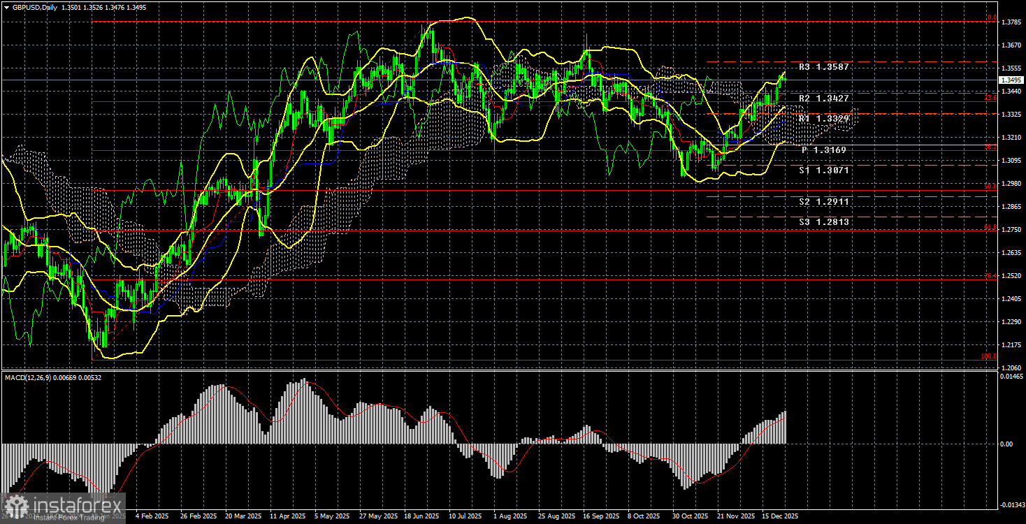Select 1.3210 on the price axis
The image size is (1026, 524).
pyautogui.click(x=1012, y=138)
